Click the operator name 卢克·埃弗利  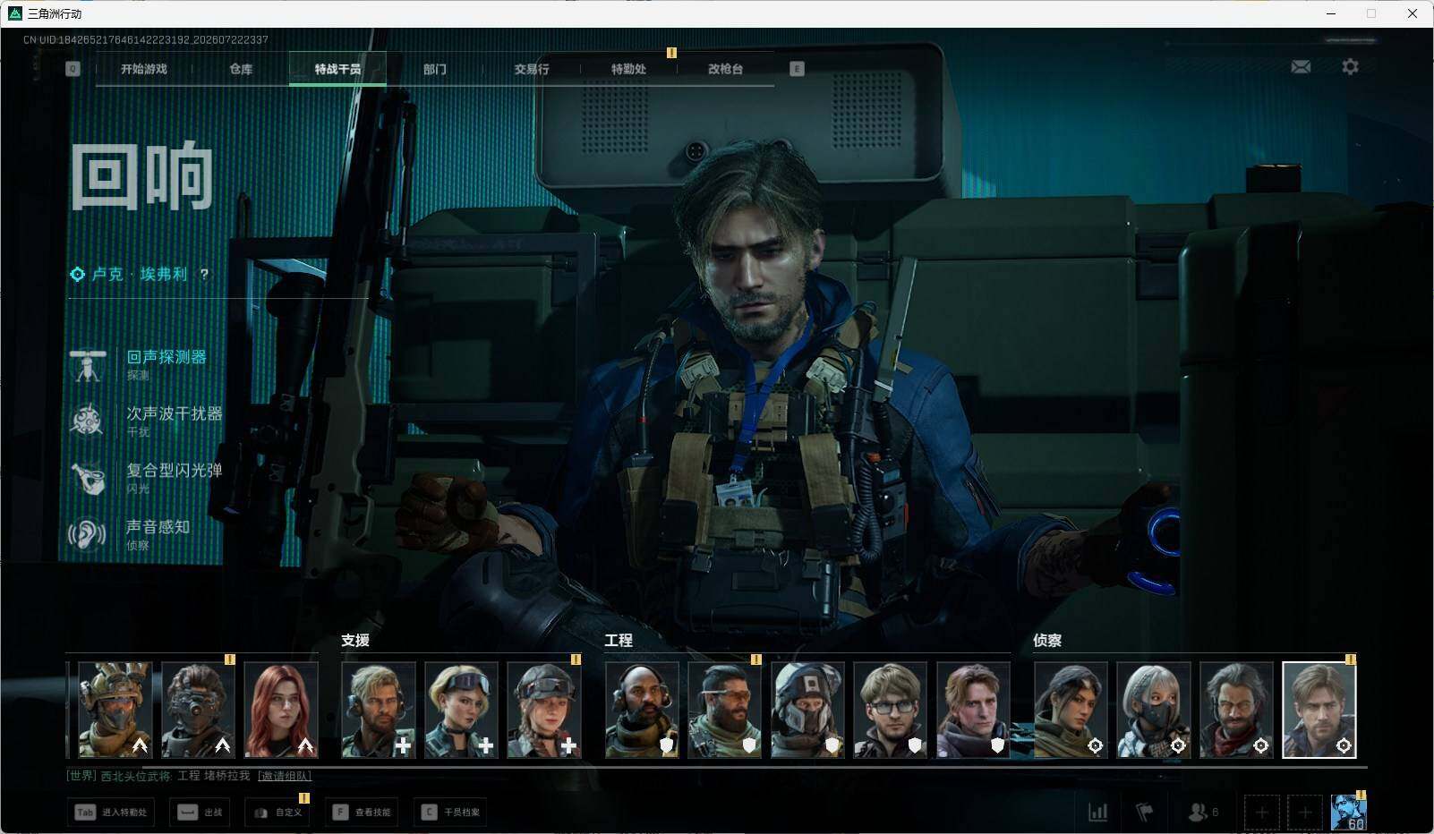click(140, 274)
